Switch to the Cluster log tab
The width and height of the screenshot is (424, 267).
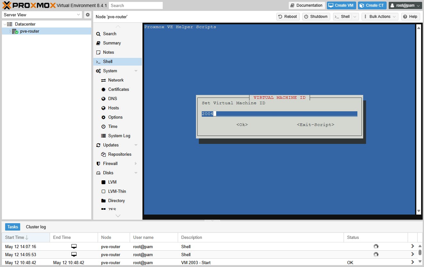pos(36,227)
